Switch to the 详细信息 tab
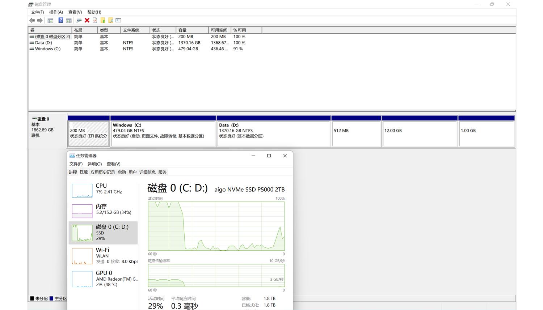The height and width of the screenshot is (310, 543). [147, 172]
